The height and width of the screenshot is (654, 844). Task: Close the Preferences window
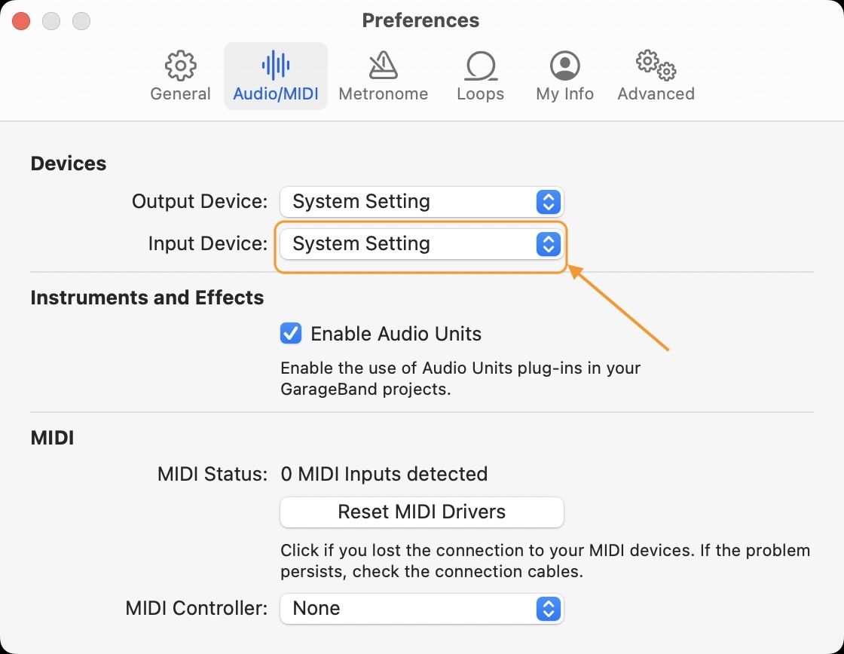tap(21, 21)
